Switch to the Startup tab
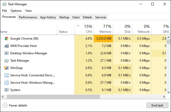Image resolution: width=171 pixels, height=112 pixels. [64, 17]
